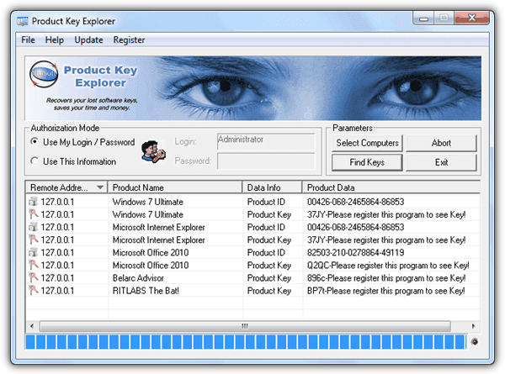Click the Product Data column header
This screenshot has height=374, width=505.
pos(391,187)
